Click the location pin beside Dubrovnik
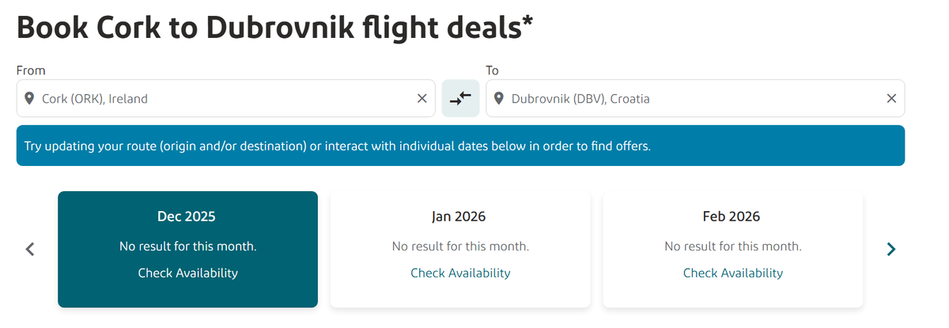This screenshot has width=949, height=328. tap(499, 99)
